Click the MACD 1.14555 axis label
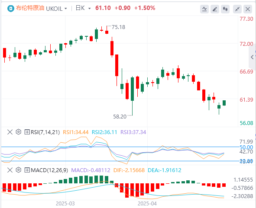 [243, 180]
